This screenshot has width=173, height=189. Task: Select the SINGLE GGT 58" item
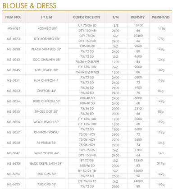click(46, 111)
